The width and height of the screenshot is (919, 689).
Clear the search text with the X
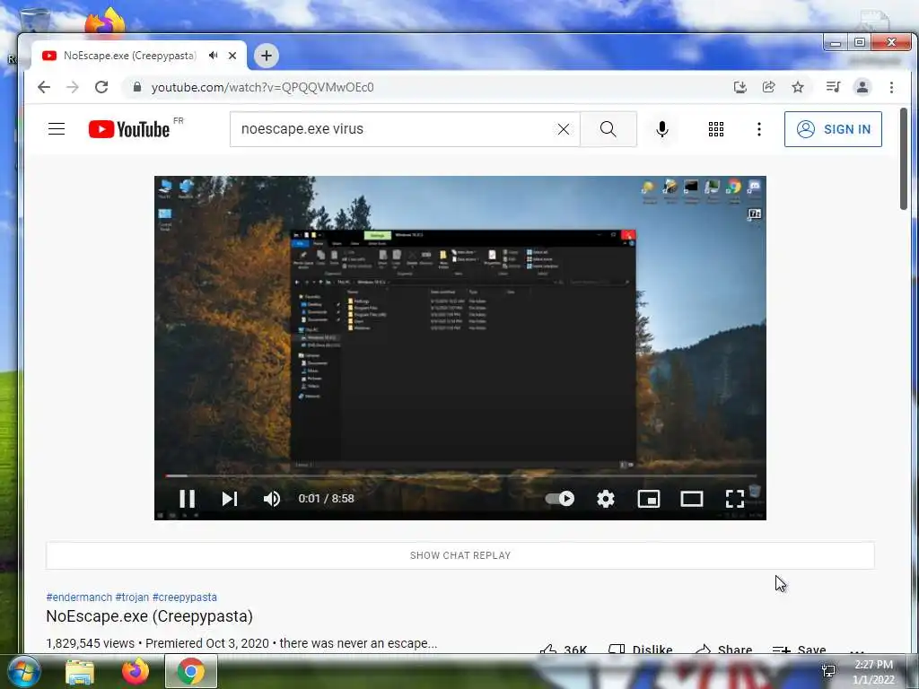pos(564,129)
